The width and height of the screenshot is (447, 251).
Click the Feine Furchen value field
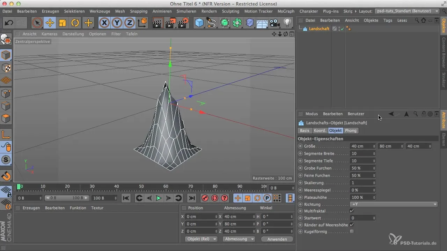363,175
